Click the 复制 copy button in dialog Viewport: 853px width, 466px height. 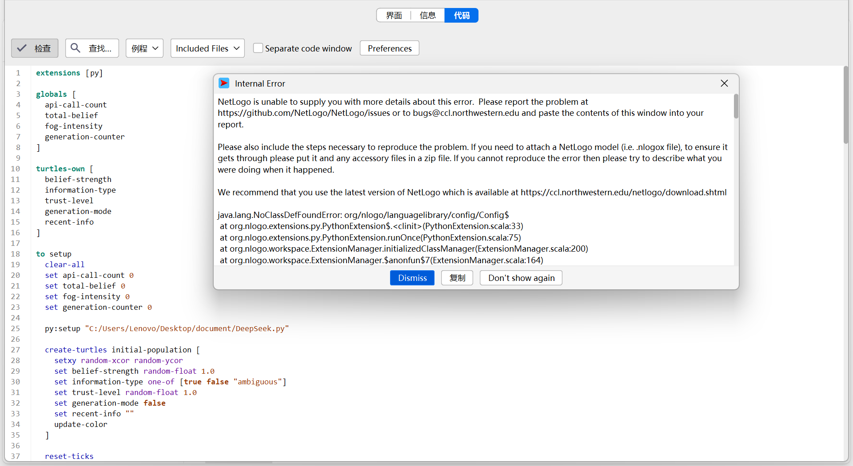pyautogui.click(x=457, y=278)
